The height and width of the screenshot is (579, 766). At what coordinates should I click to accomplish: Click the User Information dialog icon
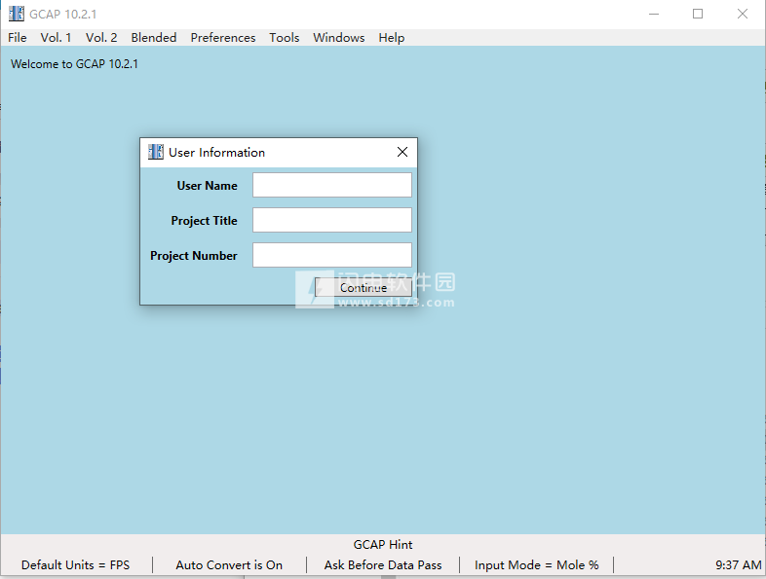155,152
